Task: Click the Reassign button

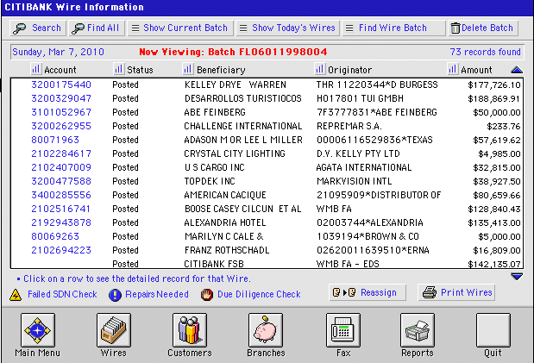Action: (368, 292)
